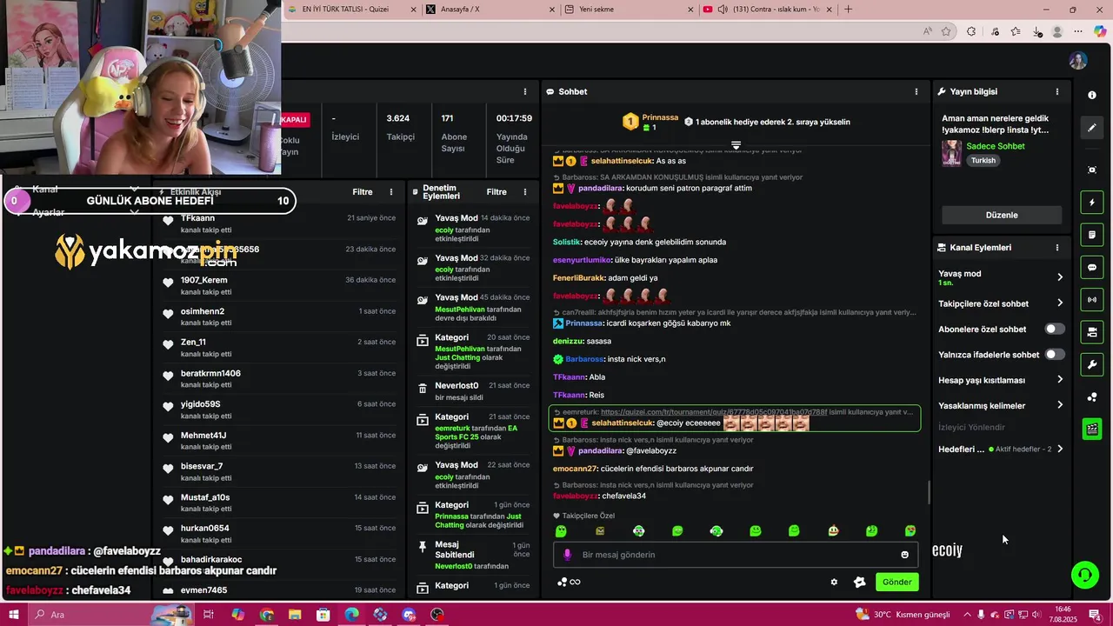The height and width of the screenshot is (626, 1113).
Task: Open the info icon in right sidebar
Action: pyautogui.click(x=1092, y=95)
